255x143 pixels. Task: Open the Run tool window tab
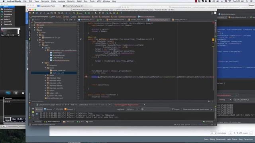pyautogui.click(x=80, y=122)
